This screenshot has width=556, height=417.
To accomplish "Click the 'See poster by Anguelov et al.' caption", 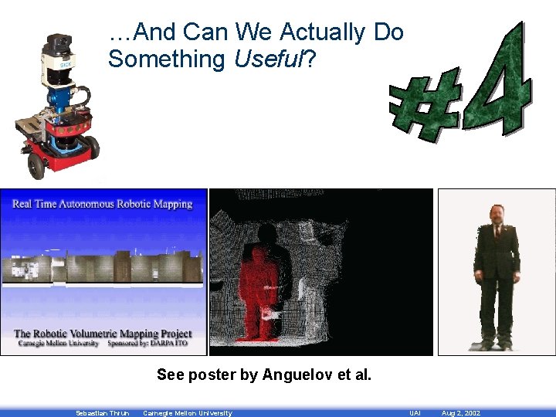I will point(264,375).
